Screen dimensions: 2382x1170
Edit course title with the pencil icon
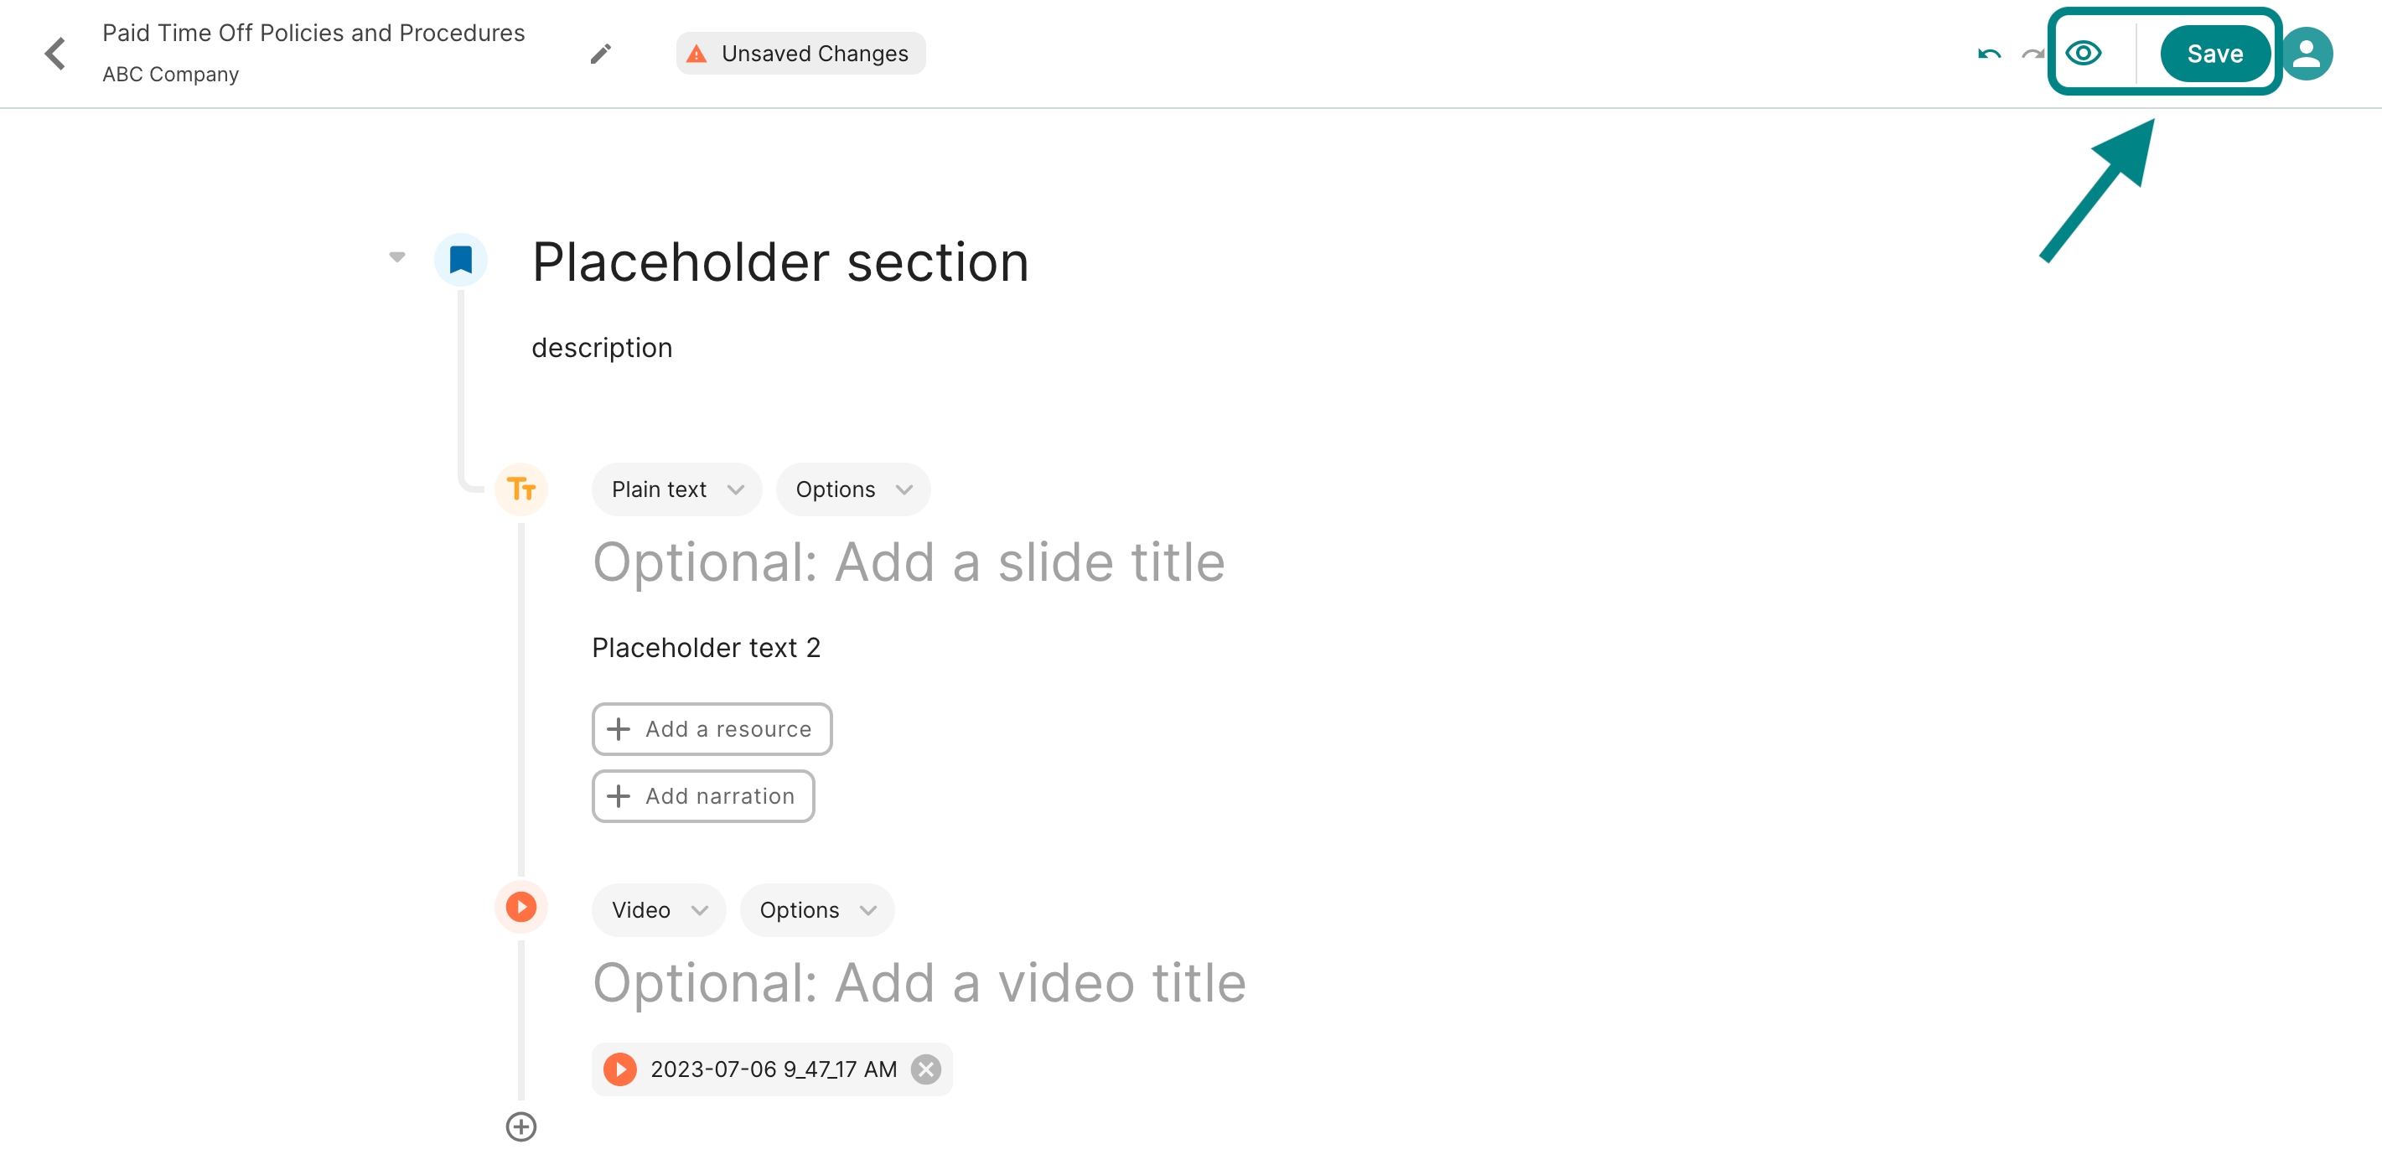coord(600,54)
